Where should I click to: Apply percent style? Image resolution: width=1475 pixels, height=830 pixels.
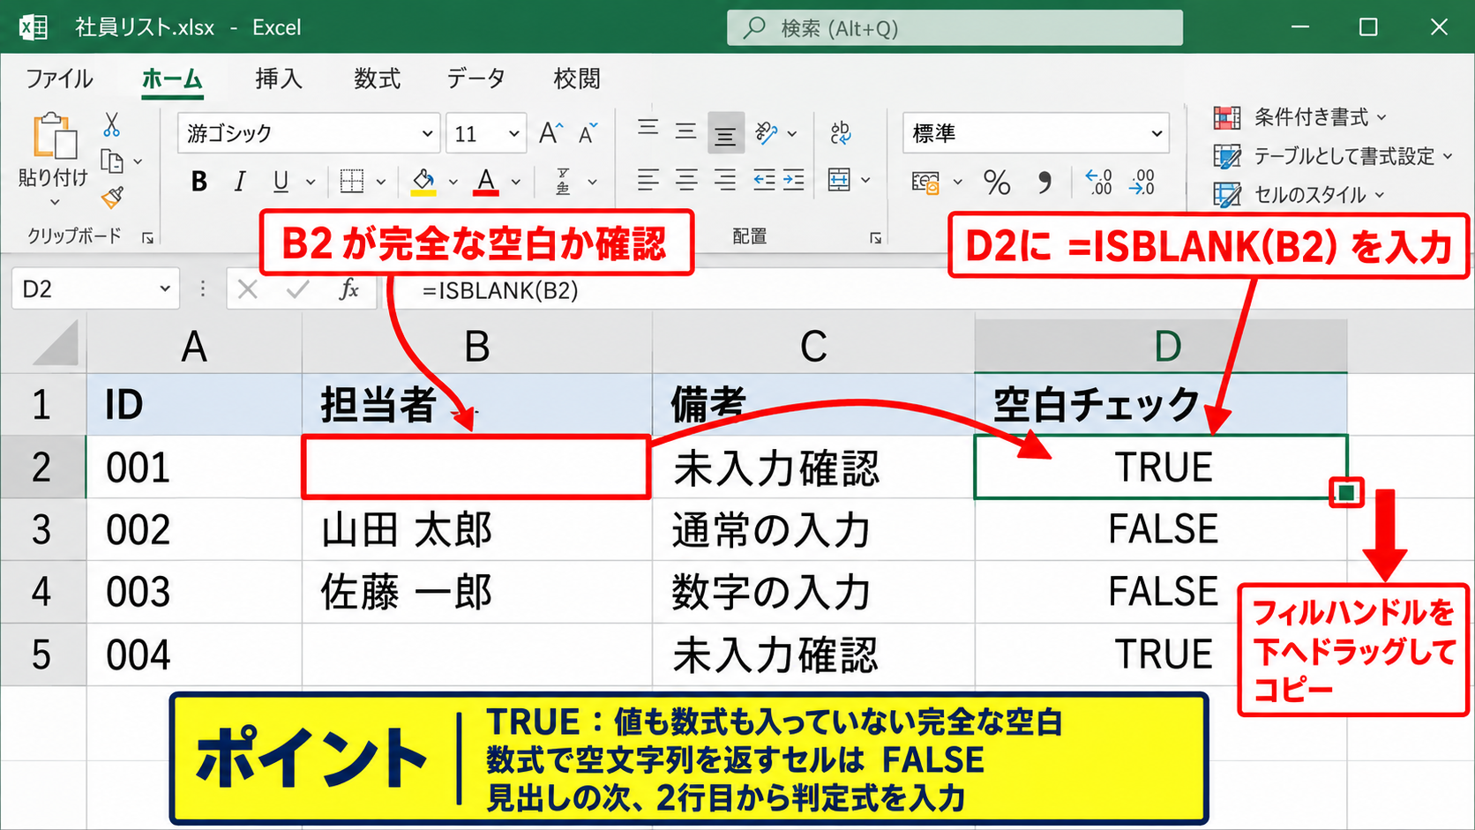(x=997, y=183)
